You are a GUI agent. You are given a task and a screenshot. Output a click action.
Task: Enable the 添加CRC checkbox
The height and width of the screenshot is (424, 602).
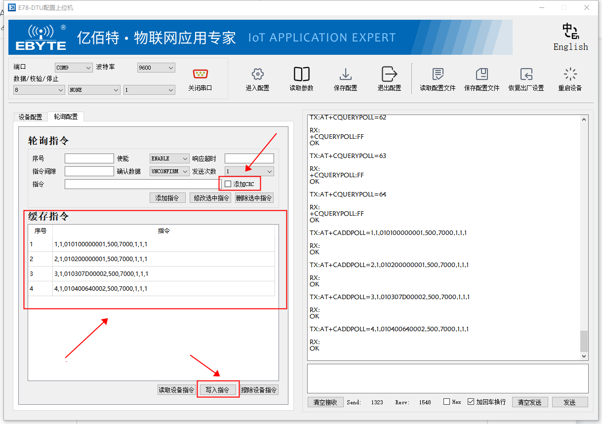click(228, 183)
